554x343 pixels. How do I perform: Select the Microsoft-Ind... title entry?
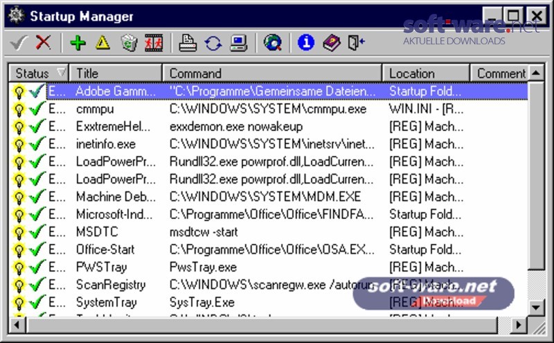tap(114, 215)
